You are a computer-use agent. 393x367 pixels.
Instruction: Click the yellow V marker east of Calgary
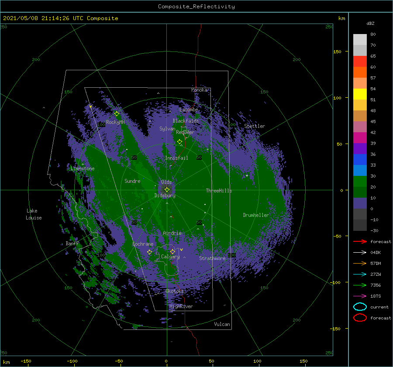182,250
